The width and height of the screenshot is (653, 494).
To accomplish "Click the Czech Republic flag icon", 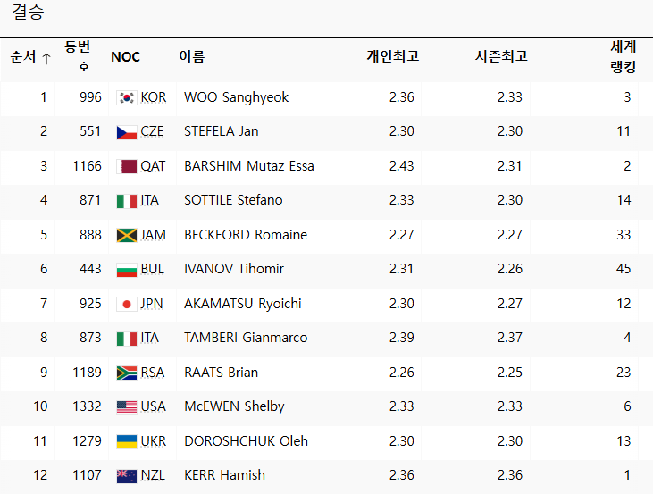I will 127,131.
